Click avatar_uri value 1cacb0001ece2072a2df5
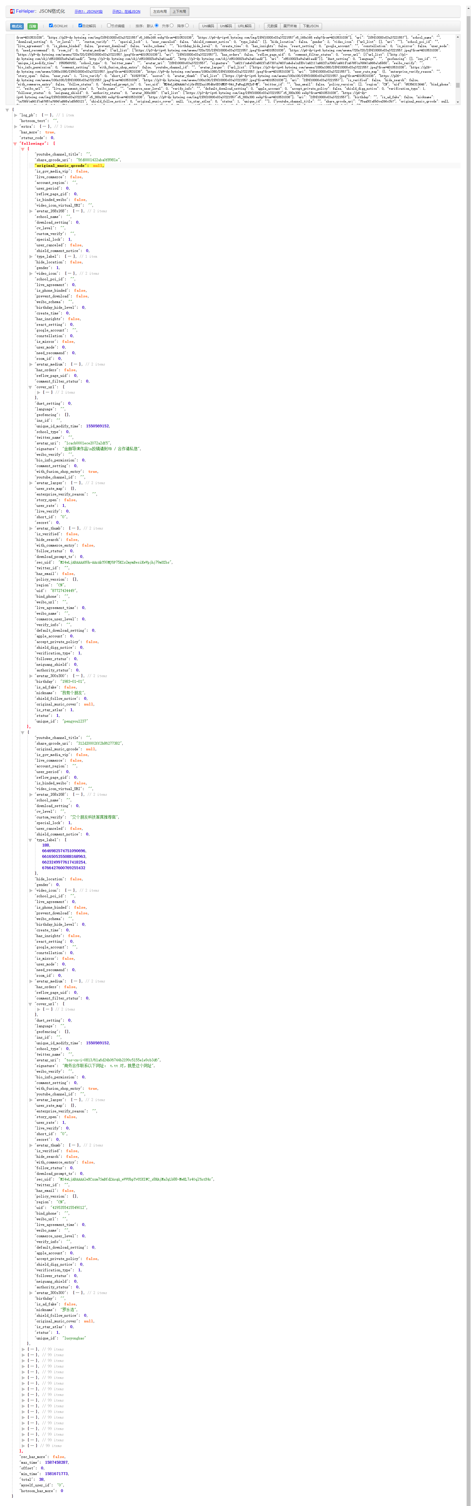This screenshot has width=471, height=1506. pos(87,443)
